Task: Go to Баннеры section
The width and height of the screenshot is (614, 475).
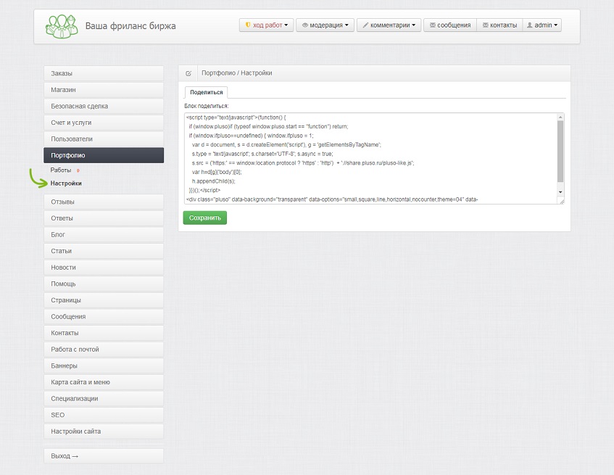Action: [104, 366]
